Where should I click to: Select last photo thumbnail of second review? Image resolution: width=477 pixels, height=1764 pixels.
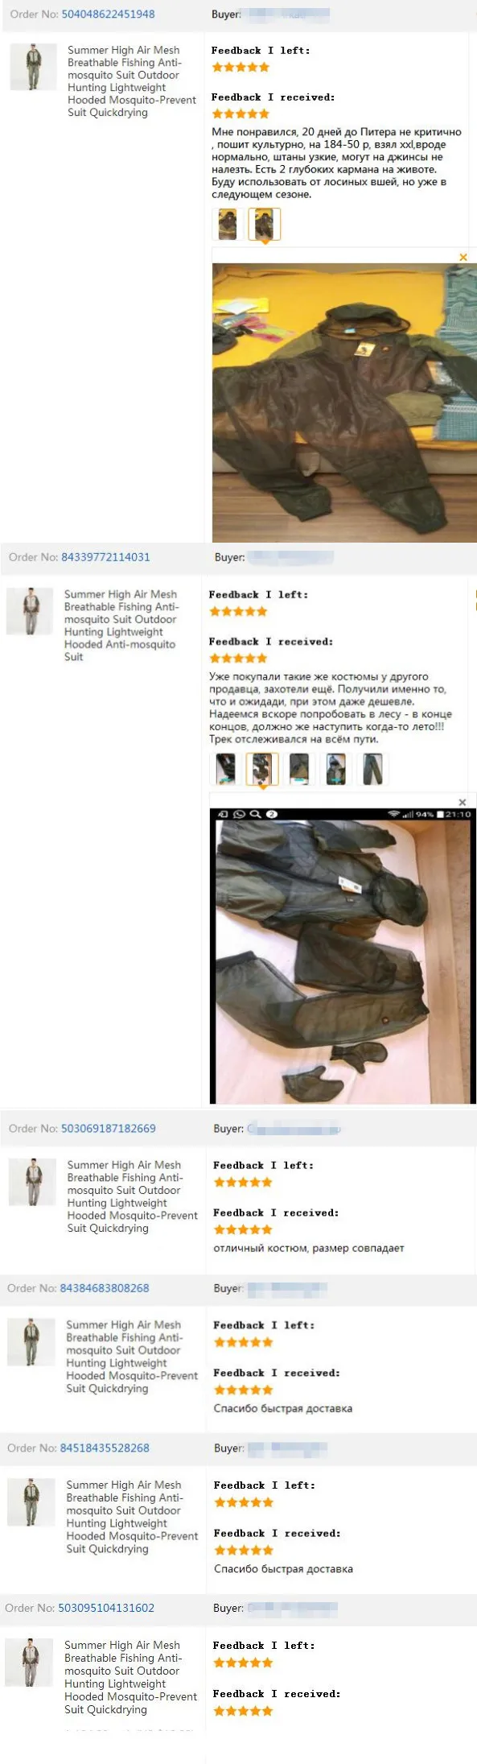point(372,769)
